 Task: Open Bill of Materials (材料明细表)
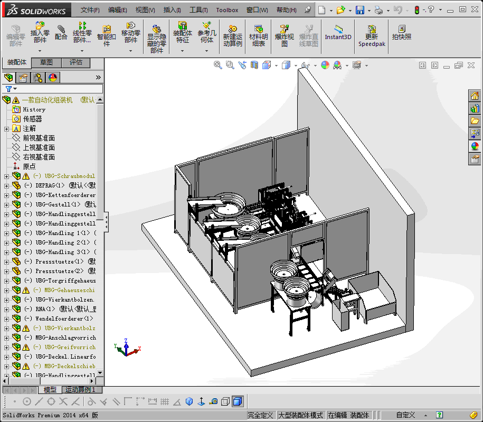(x=258, y=36)
